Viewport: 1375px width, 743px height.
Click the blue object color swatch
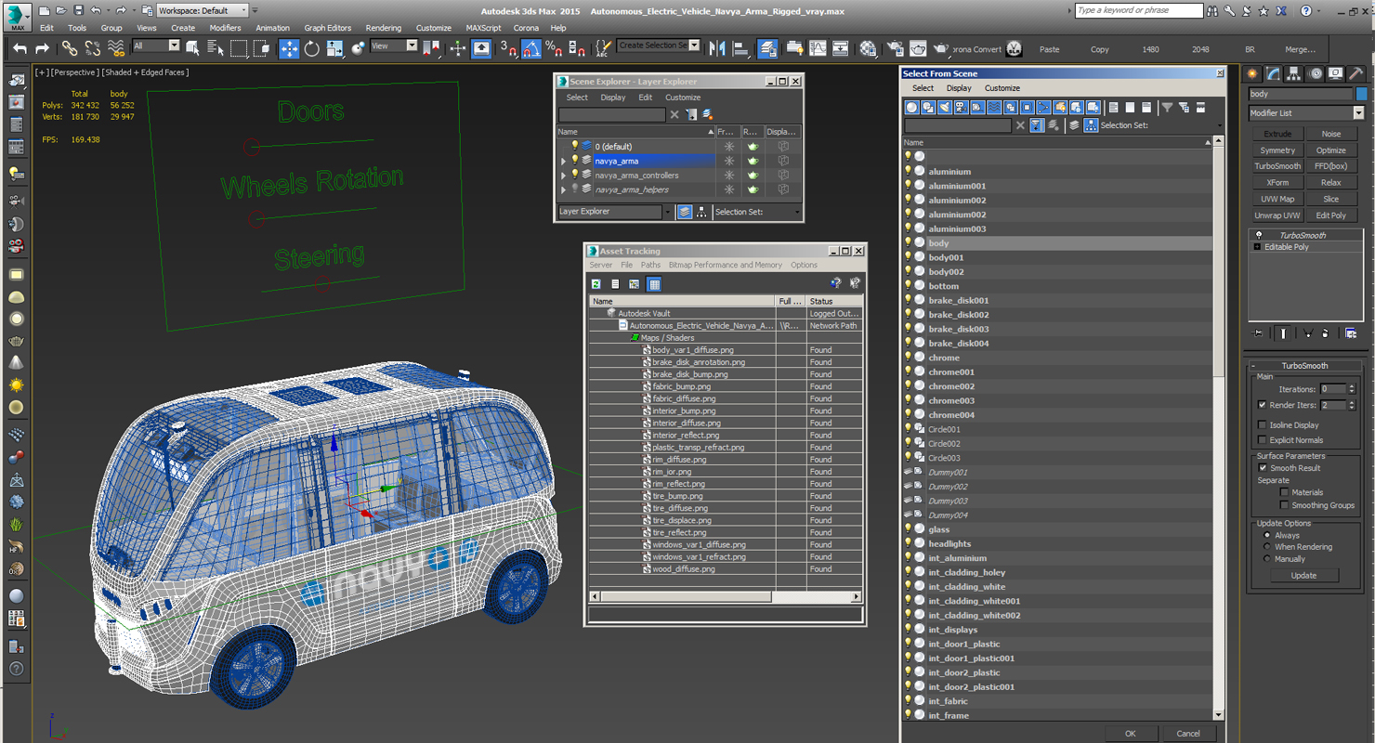[1361, 94]
